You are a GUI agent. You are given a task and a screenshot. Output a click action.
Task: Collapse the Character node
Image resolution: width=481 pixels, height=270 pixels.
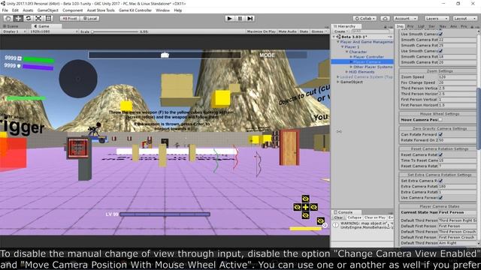click(x=347, y=52)
